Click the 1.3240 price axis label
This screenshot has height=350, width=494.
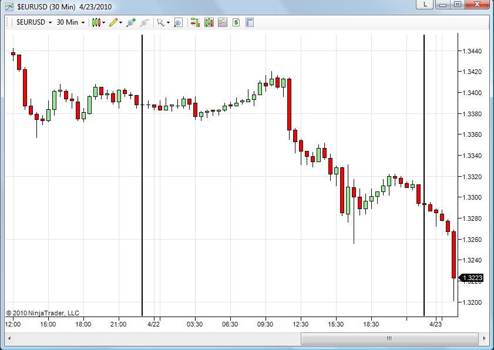click(472, 260)
